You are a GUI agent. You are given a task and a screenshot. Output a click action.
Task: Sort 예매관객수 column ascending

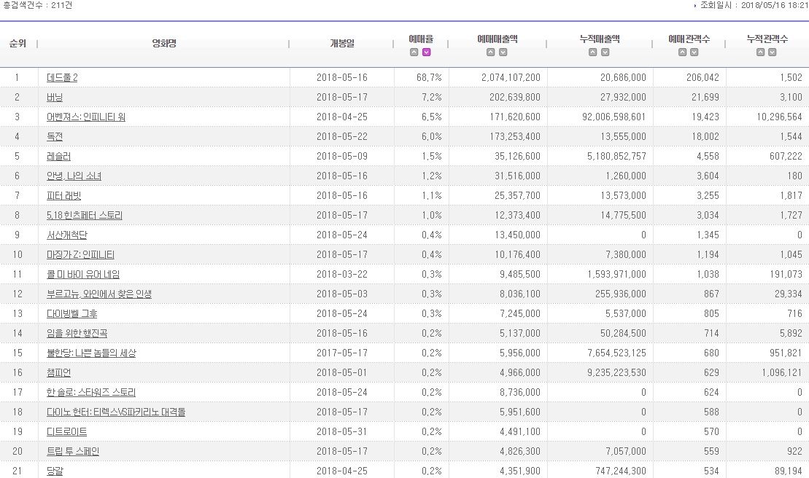coord(682,52)
